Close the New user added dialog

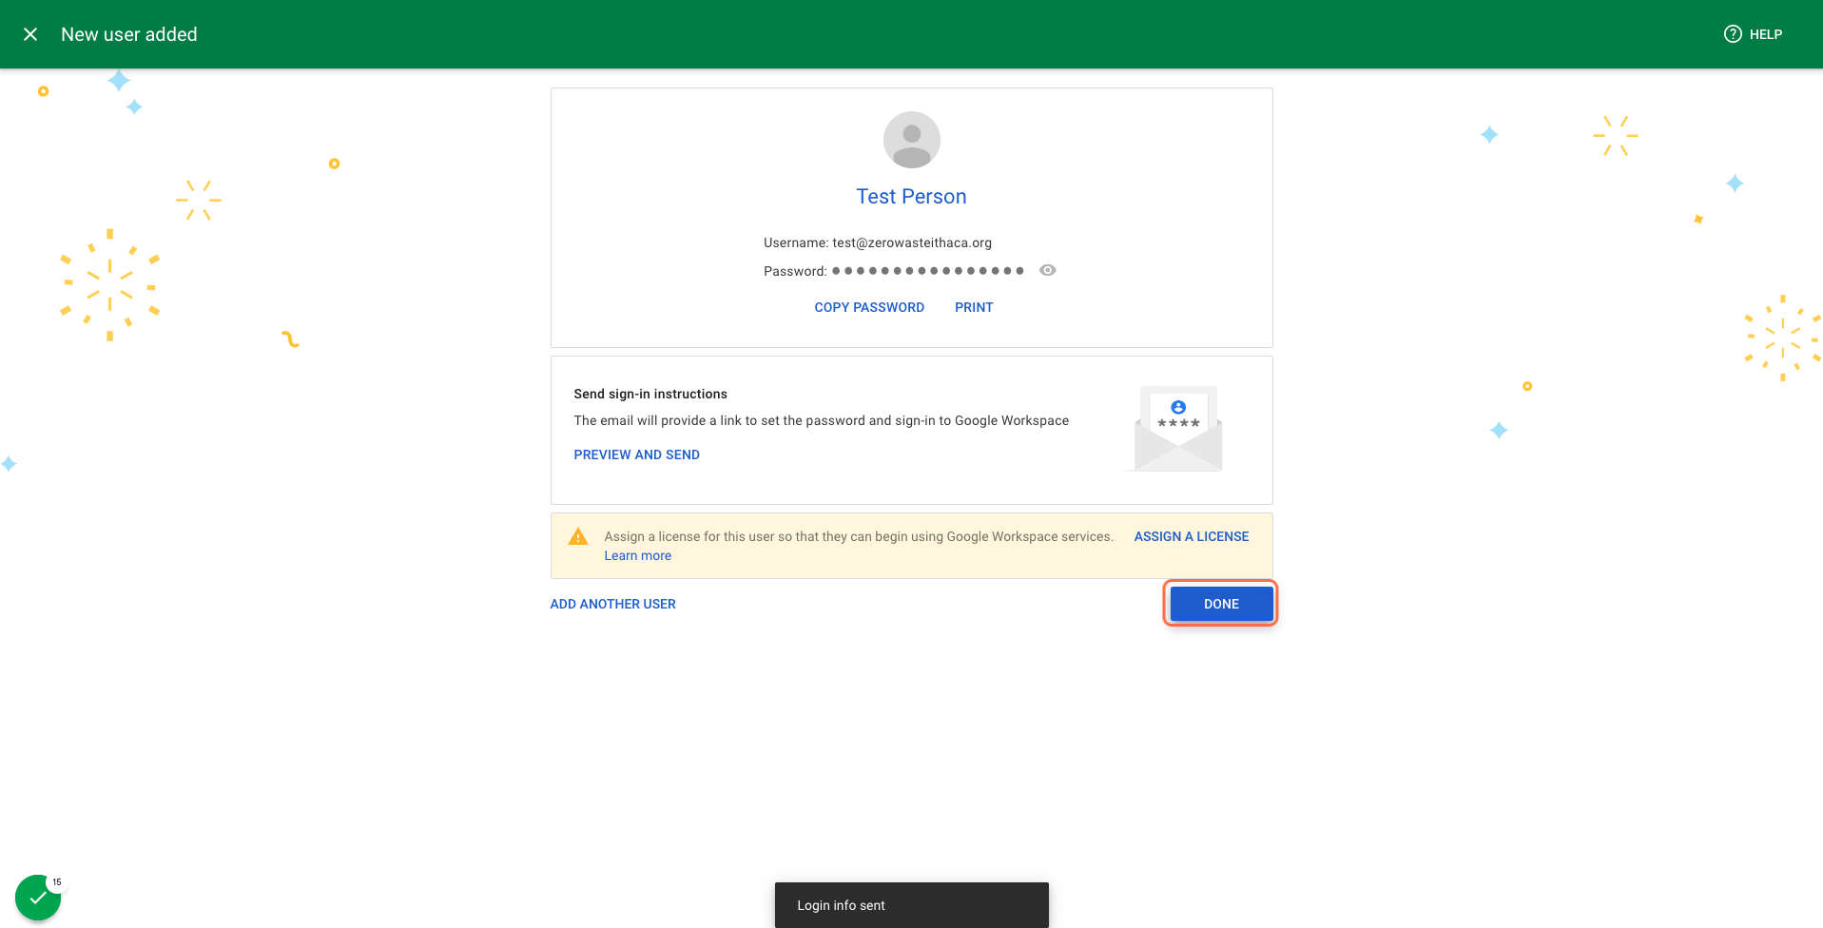pyautogui.click(x=30, y=34)
